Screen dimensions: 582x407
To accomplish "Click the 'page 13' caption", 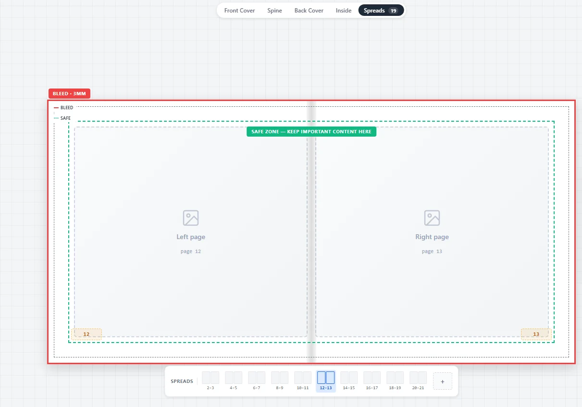I will tap(432, 251).
